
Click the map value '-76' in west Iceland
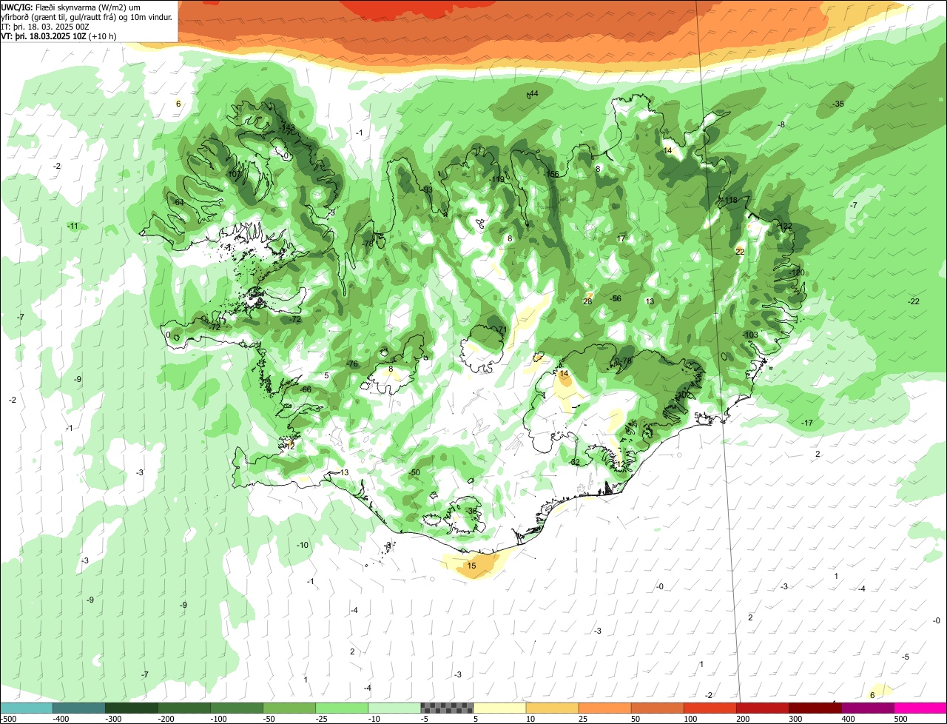[352, 363]
